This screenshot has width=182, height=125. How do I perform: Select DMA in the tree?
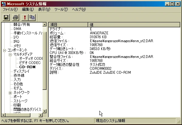(17, 29)
